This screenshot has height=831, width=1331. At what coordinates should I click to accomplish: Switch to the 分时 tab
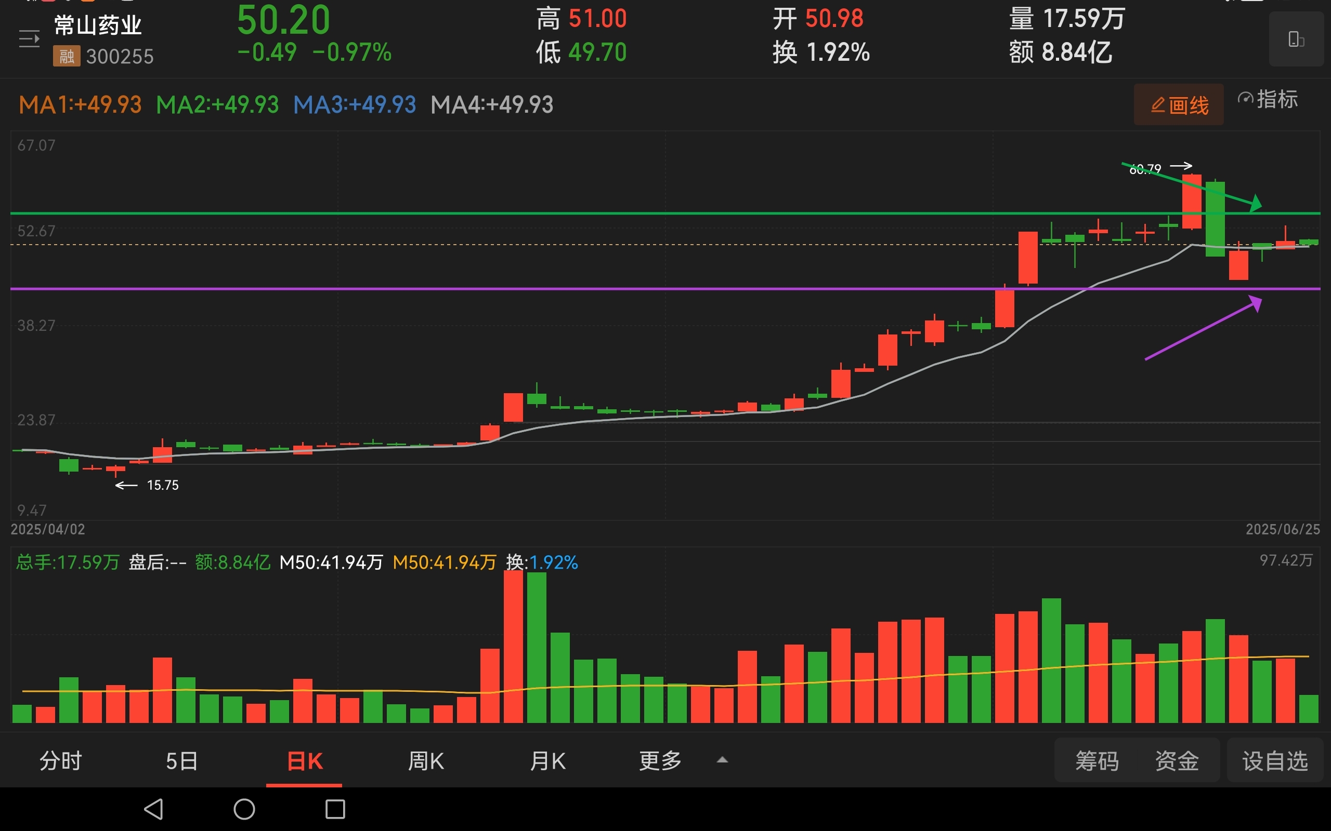pos(60,761)
